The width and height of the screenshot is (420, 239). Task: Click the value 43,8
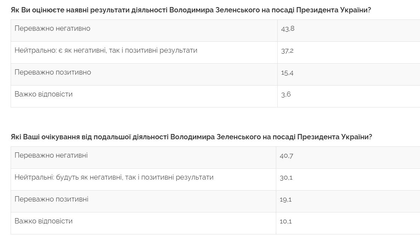pyautogui.click(x=288, y=29)
